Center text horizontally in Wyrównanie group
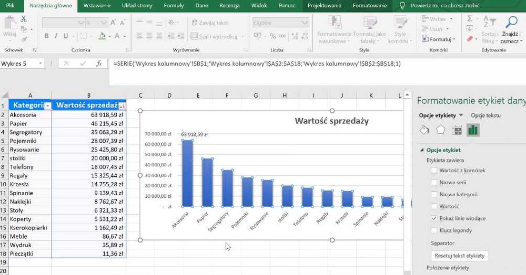 click(x=149, y=36)
